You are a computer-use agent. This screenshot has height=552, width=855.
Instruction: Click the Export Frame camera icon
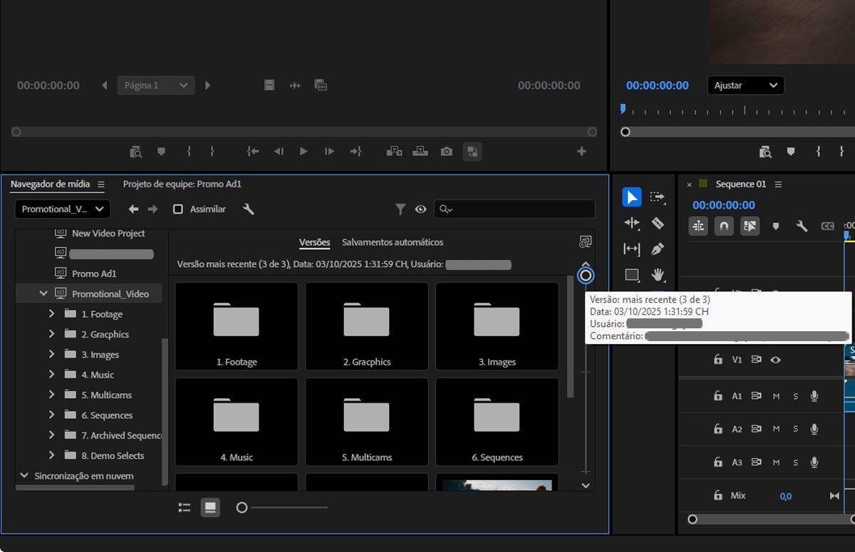pyautogui.click(x=445, y=151)
